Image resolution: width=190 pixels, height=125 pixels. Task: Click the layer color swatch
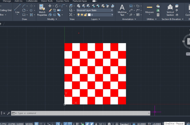pos(89,15)
